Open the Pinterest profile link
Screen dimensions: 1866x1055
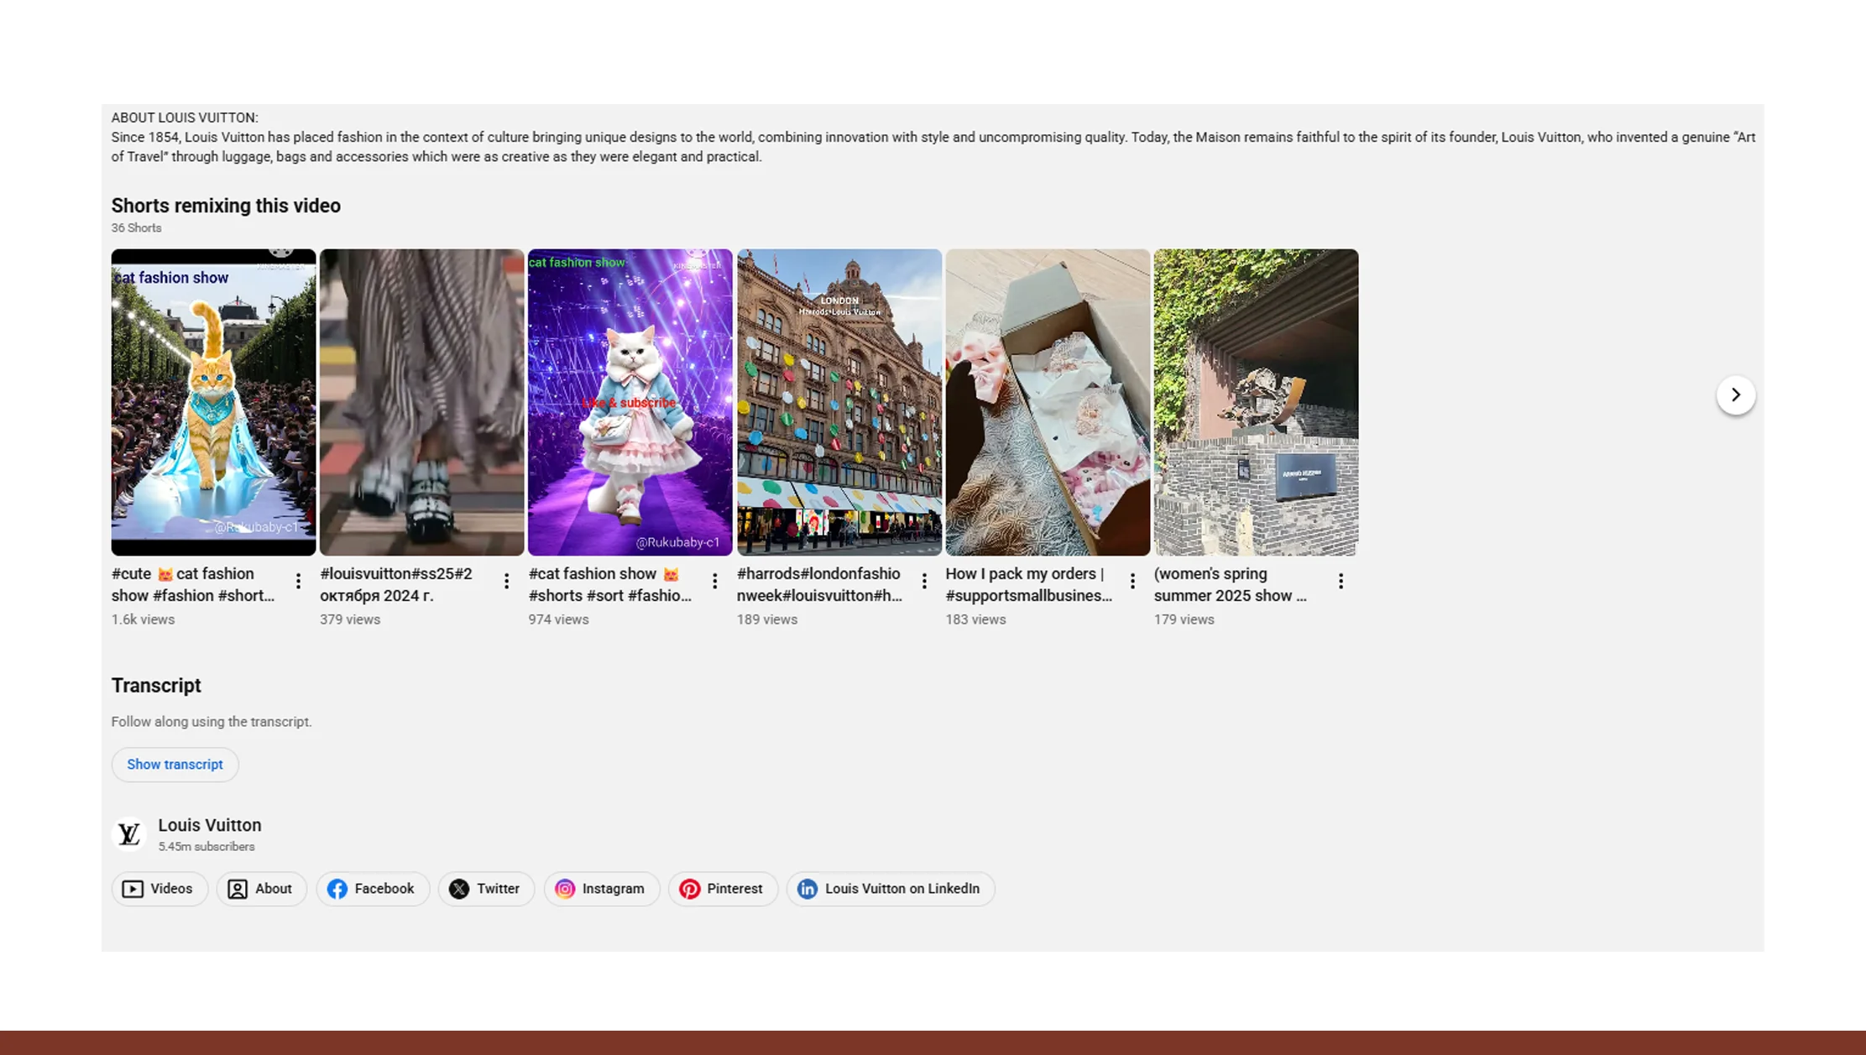tap(723, 889)
